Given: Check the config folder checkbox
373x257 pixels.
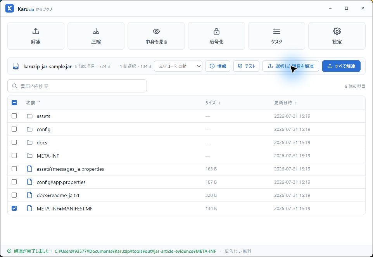Looking at the screenshot, I should [x=14, y=129].
